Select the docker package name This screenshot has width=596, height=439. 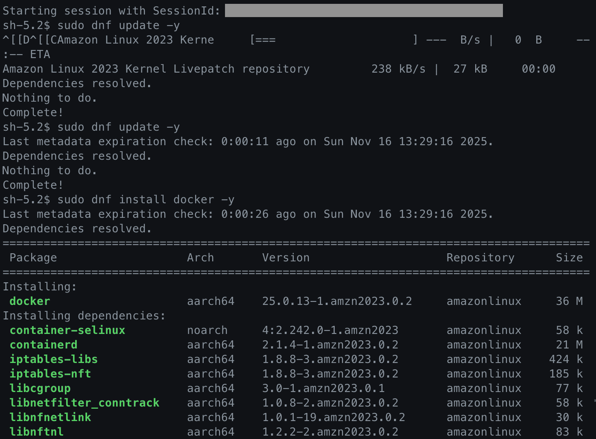pos(29,301)
